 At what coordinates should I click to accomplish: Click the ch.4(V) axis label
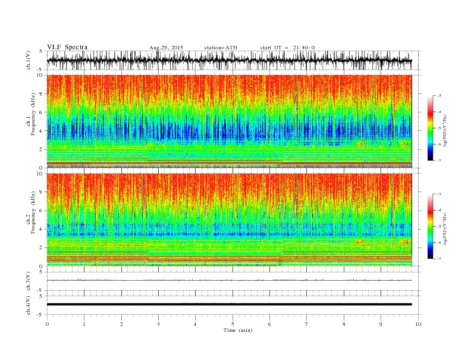coord(29,305)
